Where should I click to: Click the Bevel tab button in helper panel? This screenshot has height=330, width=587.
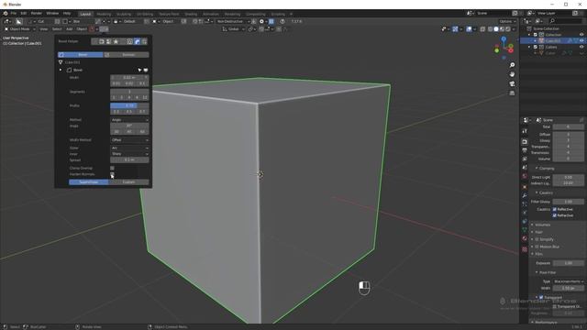pyautogui.click(x=80, y=55)
